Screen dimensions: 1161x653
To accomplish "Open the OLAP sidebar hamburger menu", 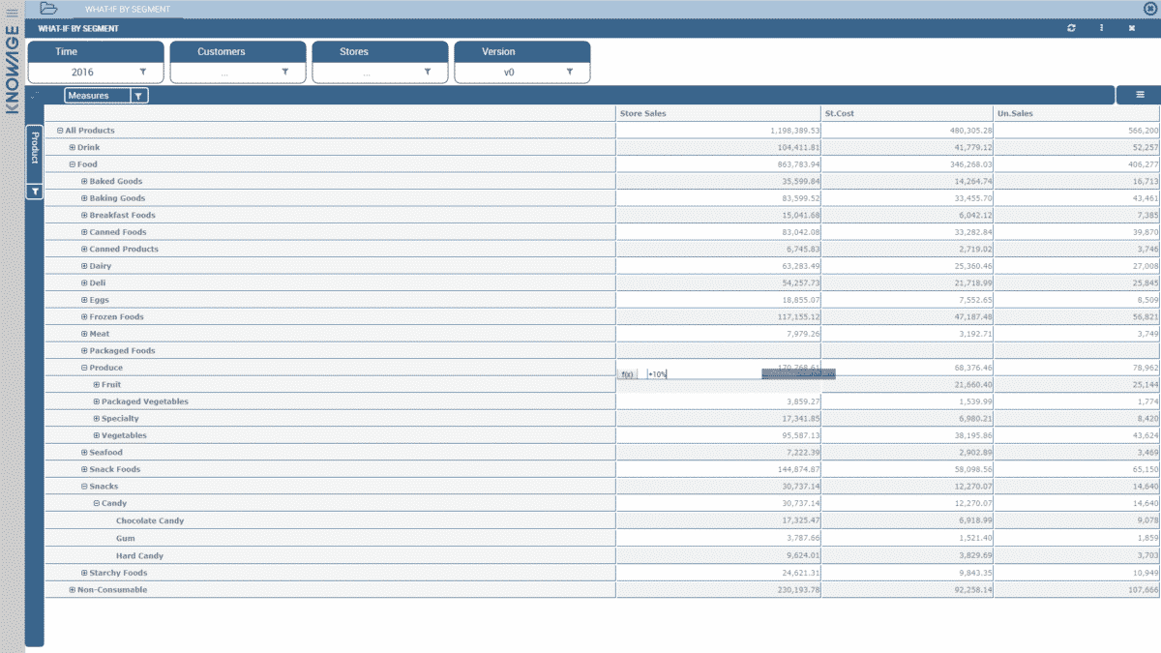I will [x=1140, y=95].
